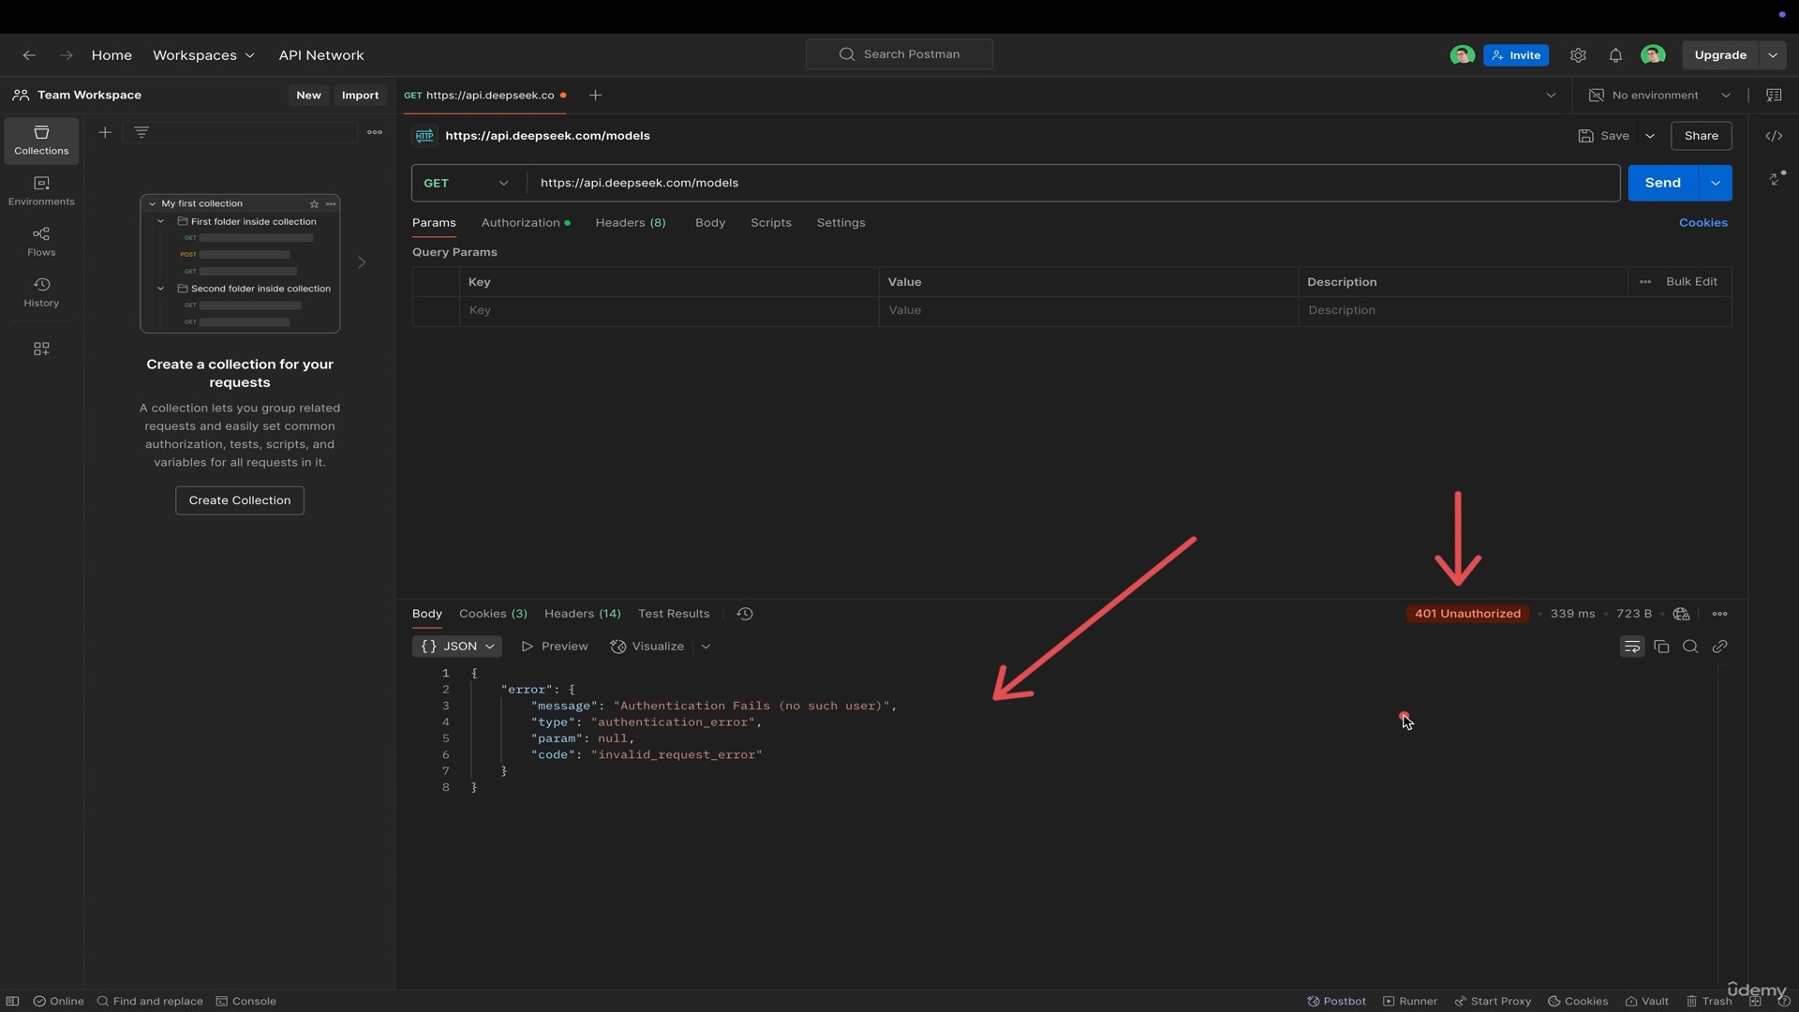Open the Runner from status bar
This screenshot has height=1012, width=1799.
tap(1410, 1001)
